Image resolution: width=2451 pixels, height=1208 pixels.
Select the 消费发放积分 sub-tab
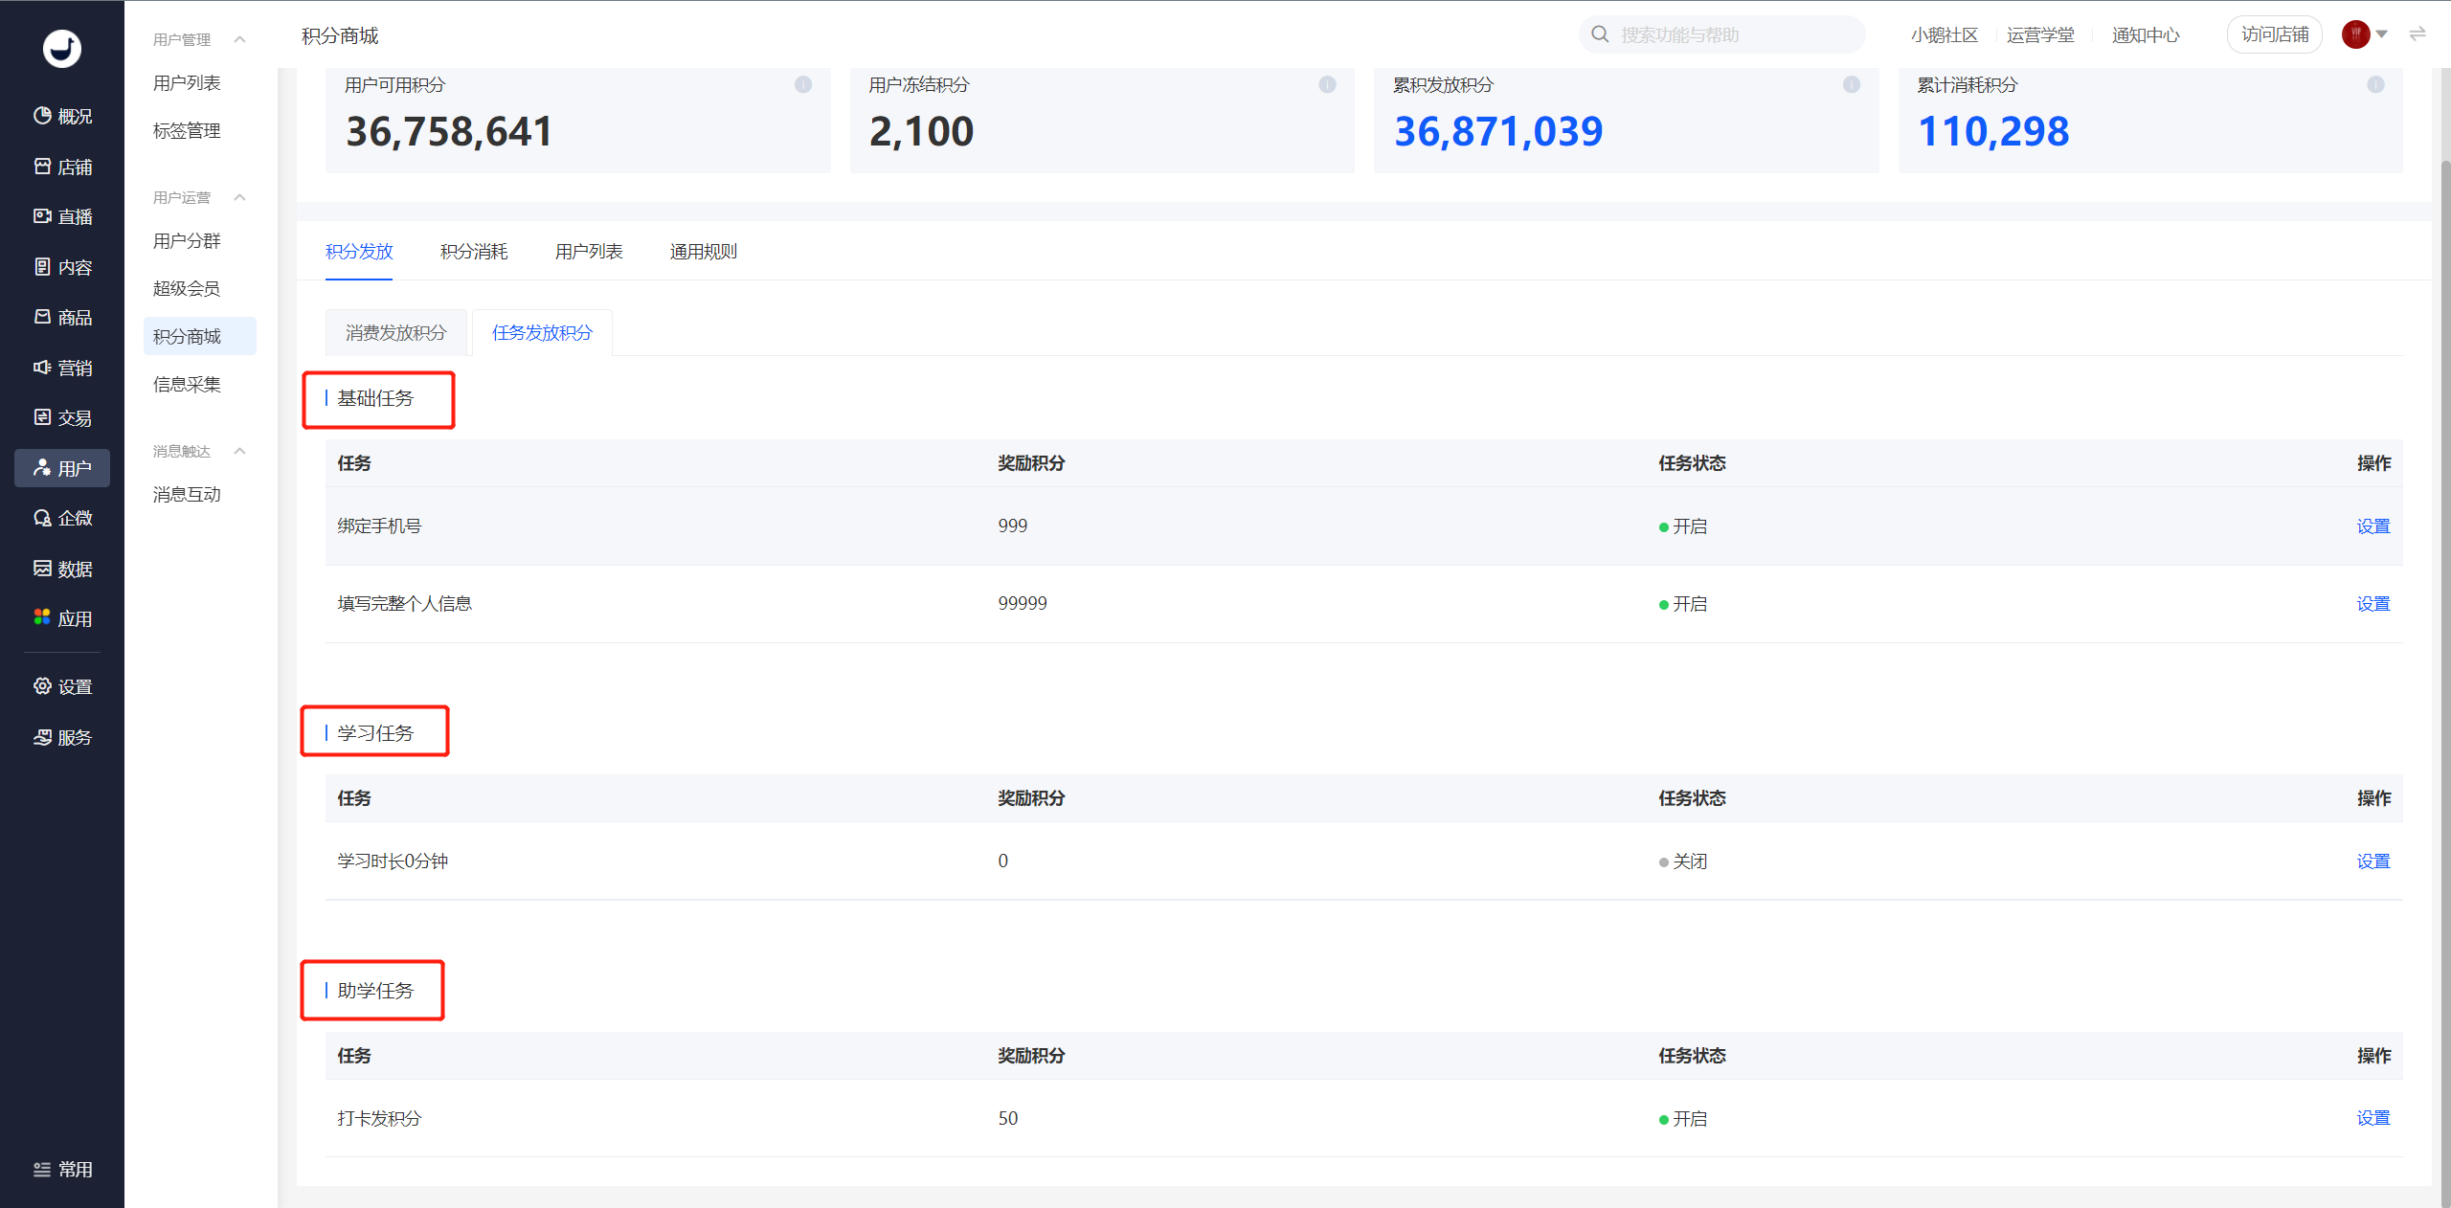click(x=395, y=332)
